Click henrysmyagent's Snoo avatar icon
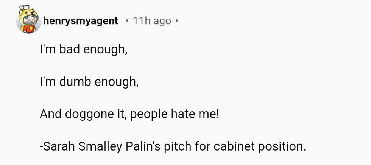Viewport: 371px width, 165px height. (x=28, y=20)
